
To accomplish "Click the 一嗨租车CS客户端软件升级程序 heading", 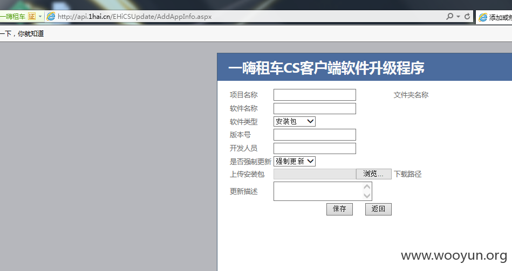I will click(326, 68).
